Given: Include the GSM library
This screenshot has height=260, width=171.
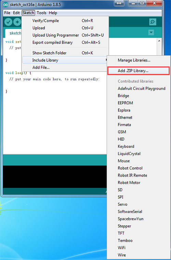Looking at the screenshot, I should click(x=139, y=132).
